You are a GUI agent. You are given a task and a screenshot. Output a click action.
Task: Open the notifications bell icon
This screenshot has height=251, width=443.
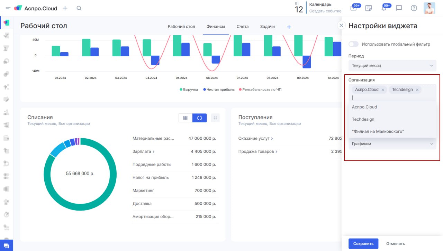tap(384, 8)
